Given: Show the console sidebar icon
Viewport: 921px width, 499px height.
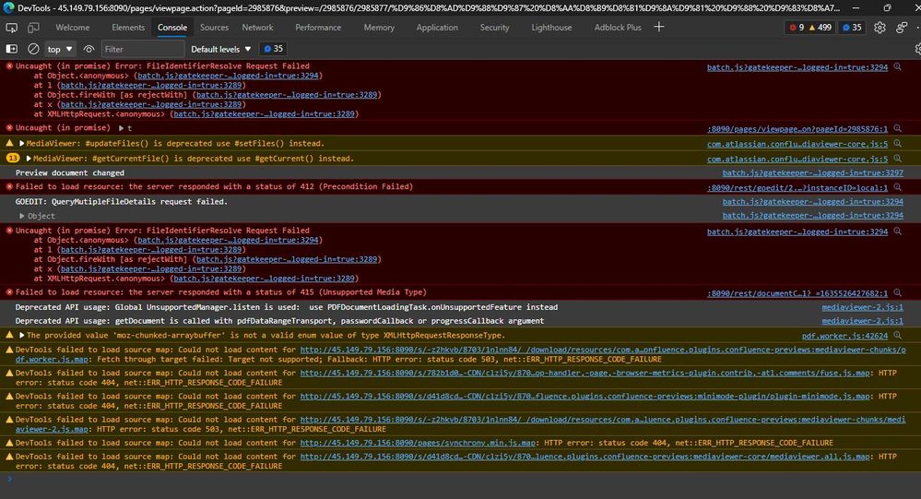Looking at the screenshot, I should [x=11, y=49].
